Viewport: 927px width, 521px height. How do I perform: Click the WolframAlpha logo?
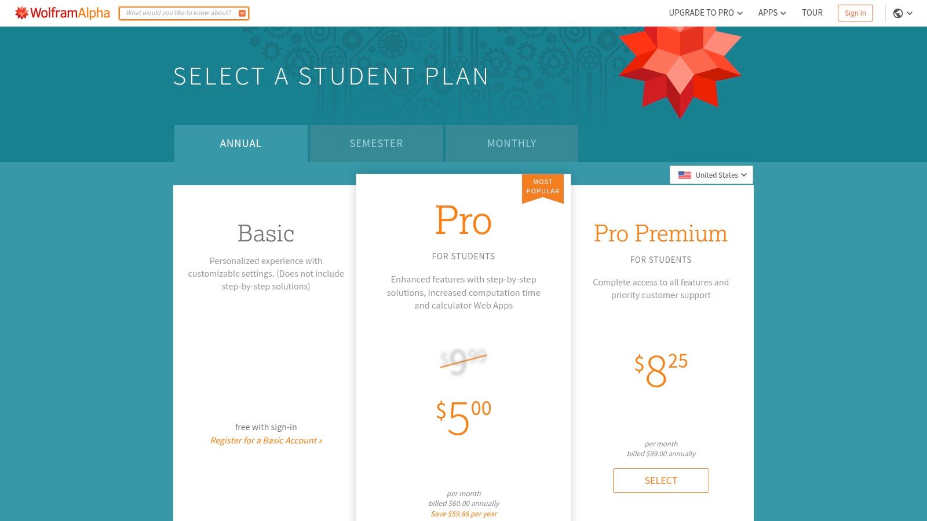63,13
